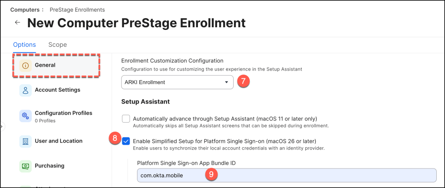Switch to the Scope tab
The image size is (445, 188).
(57, 45)
